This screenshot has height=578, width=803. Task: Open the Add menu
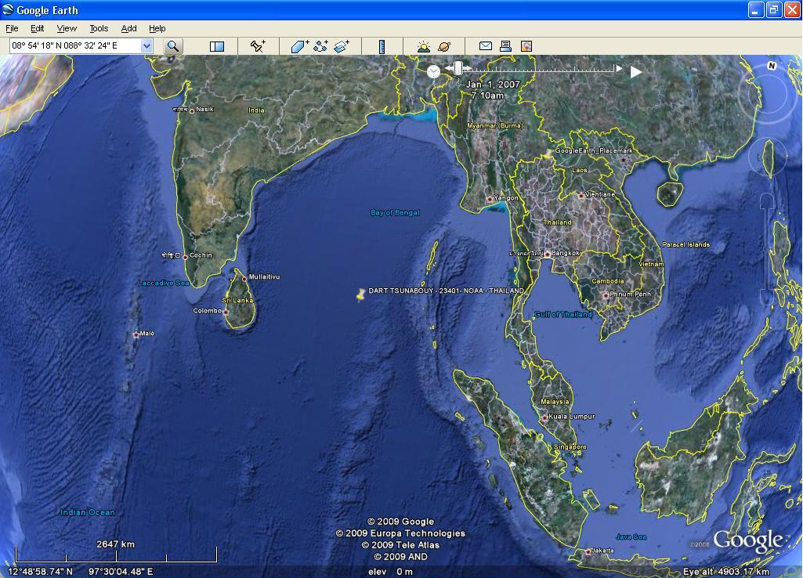coord(128,29)
